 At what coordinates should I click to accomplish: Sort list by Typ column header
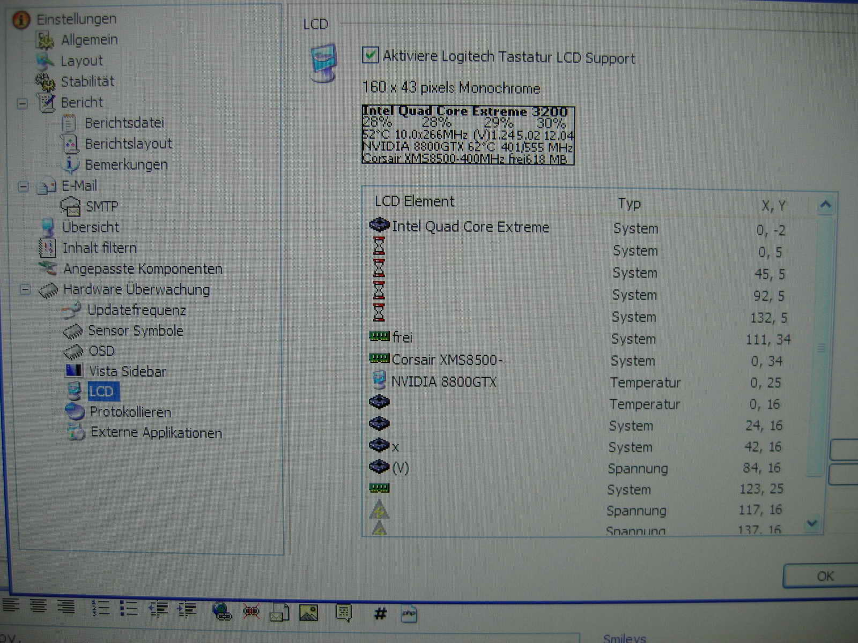click(x=629, y=204)
